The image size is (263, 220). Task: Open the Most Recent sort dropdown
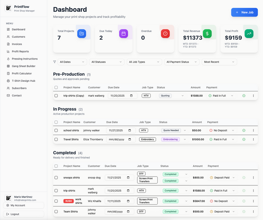219,62
